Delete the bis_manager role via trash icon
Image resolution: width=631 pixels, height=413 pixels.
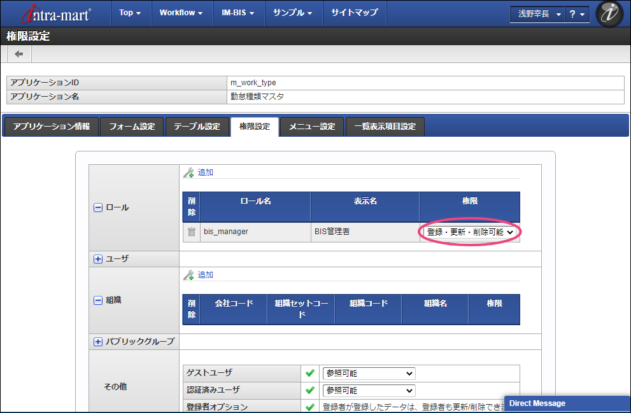(x=191, y=232)
